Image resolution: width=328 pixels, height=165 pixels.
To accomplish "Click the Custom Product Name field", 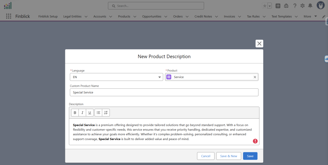I will coord(164,92).
